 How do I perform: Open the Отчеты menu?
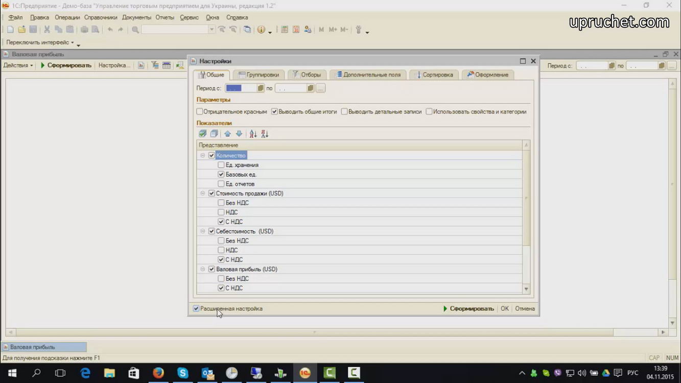pos(165,17)
